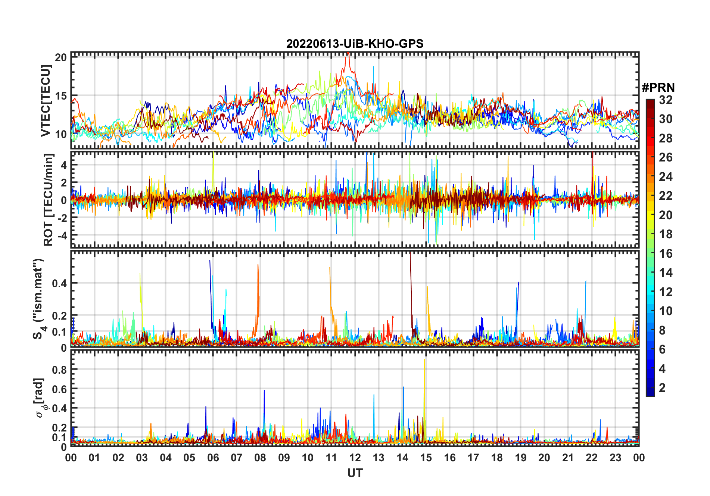Click the UT axis hour label 08

click(x=260, y=458)
